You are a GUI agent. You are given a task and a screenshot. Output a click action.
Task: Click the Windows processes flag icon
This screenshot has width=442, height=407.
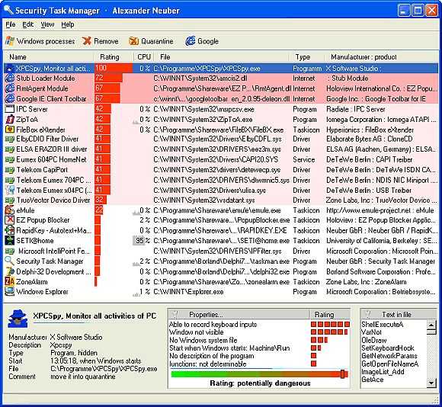tap(10, 41)
